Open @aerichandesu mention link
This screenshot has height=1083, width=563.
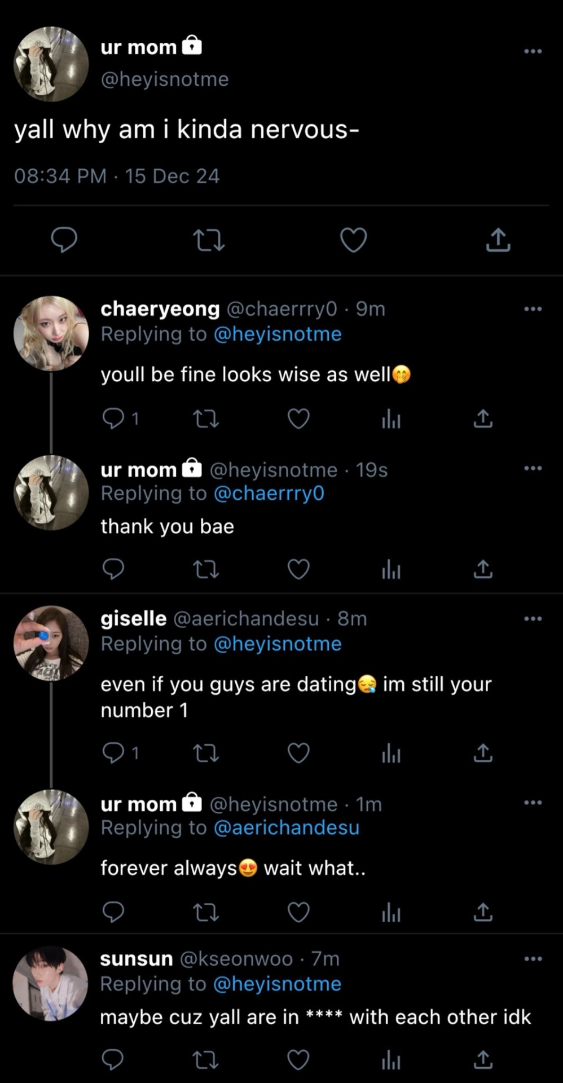[287, 827]
